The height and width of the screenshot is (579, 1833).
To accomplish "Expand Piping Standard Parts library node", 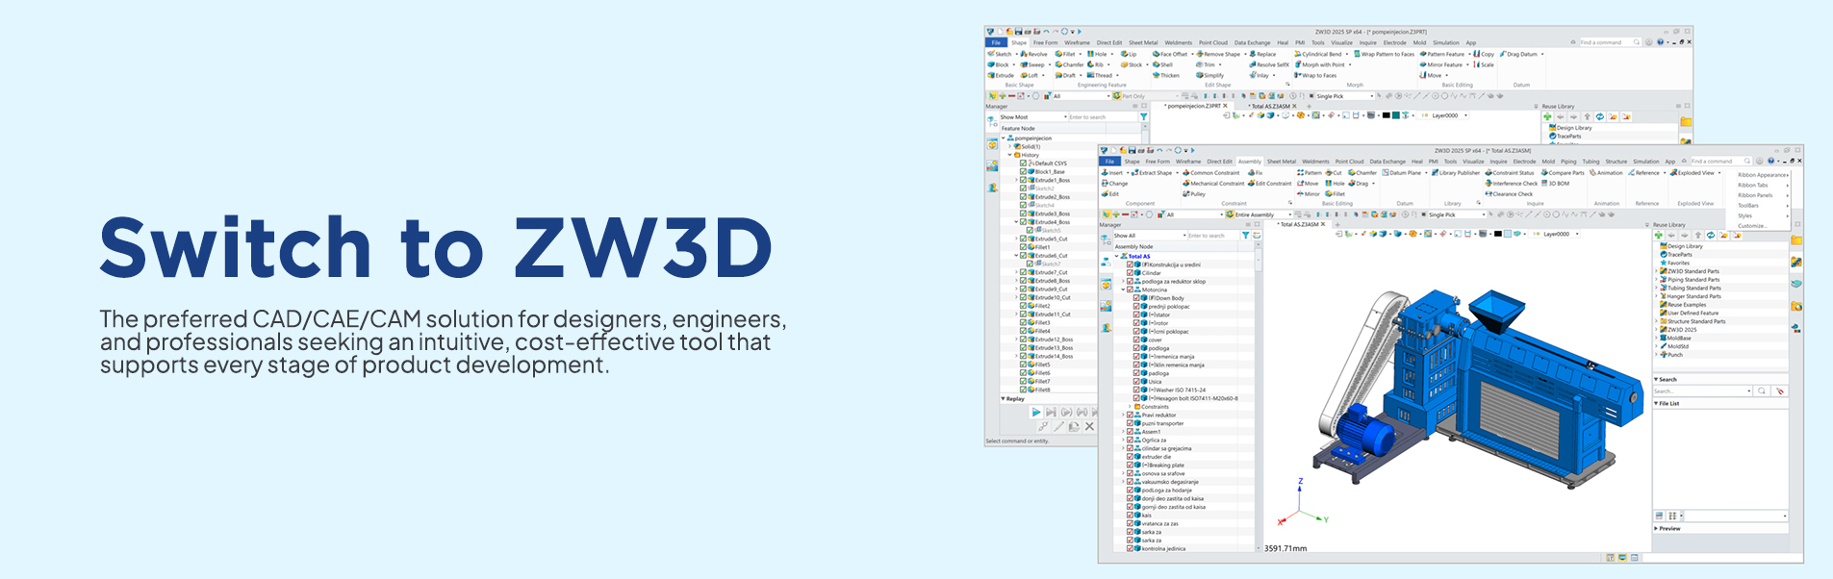I will tap(1656, 280).
